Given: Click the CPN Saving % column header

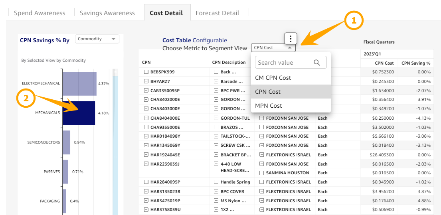Looking at the screenshot, I should (415, 63).
